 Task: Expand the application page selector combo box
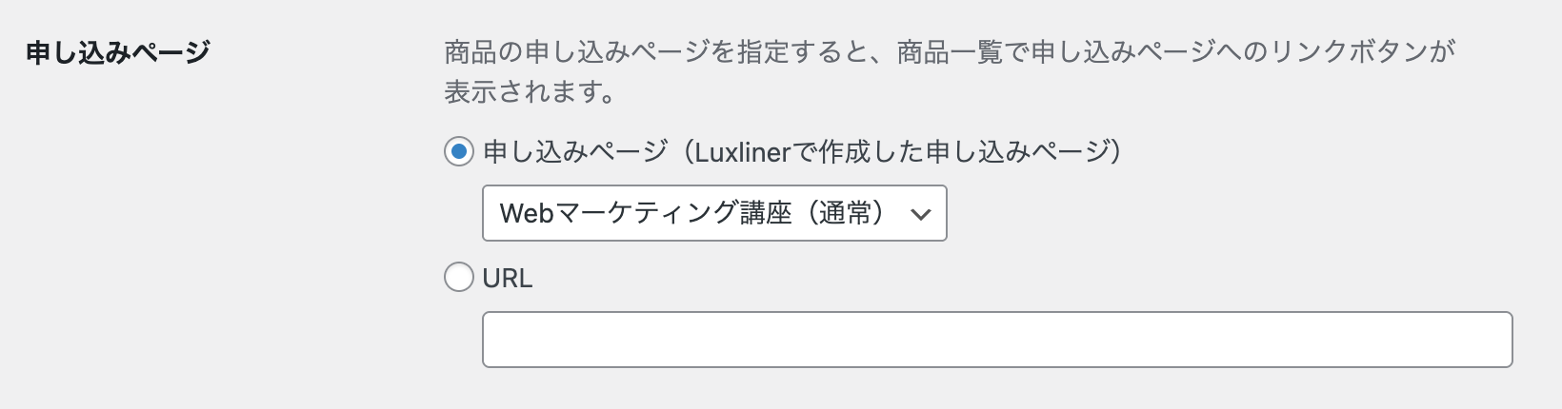click(x=714, y=213)
